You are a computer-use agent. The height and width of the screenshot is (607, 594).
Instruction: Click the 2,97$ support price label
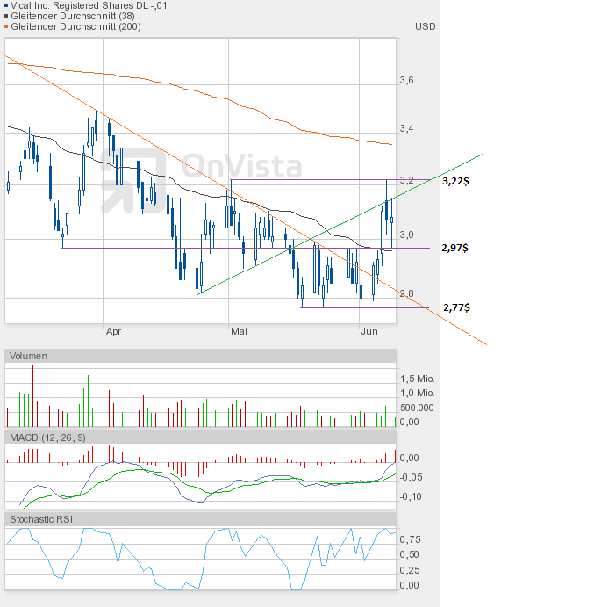tap(454, 248)
